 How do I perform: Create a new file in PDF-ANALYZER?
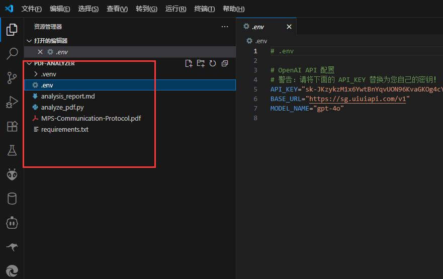pyautogui.click(x=189, y=63)
